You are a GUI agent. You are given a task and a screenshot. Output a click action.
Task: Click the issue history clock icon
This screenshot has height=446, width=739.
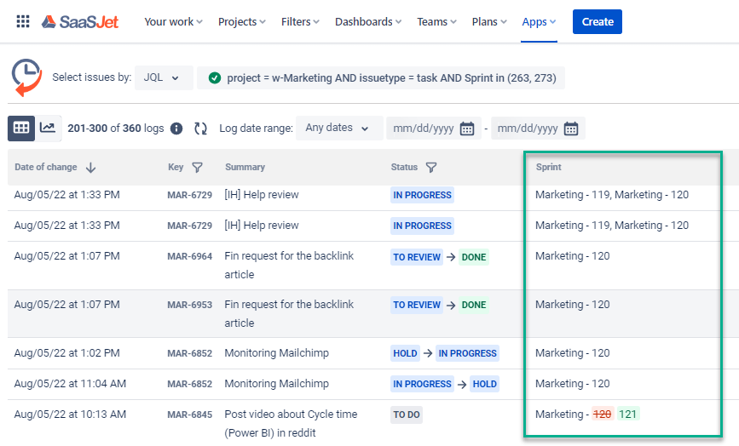(x=26, y=77)
